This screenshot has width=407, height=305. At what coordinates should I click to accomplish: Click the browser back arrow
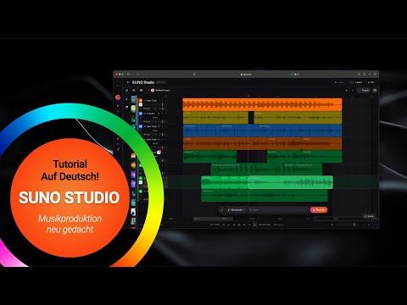coord(137,75)
